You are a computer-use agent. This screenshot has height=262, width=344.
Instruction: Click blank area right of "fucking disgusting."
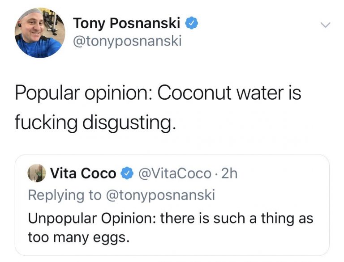point(251,121)
